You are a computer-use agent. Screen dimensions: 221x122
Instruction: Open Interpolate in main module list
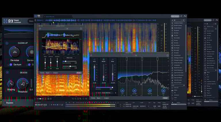coord(176,65)
